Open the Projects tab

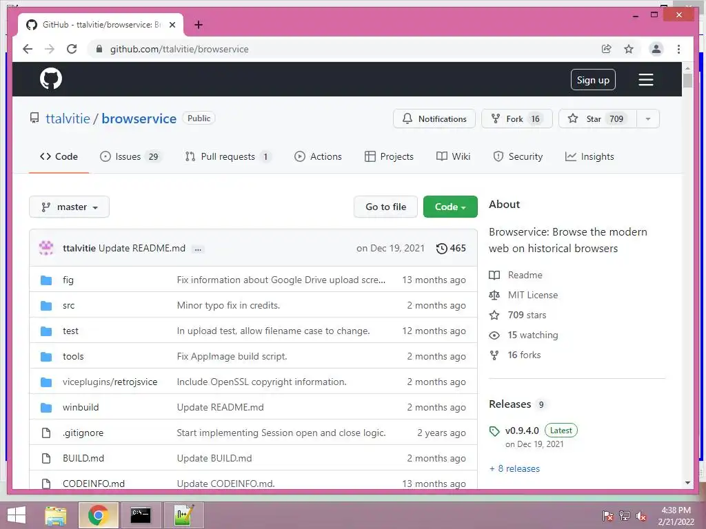coord(389,156)
